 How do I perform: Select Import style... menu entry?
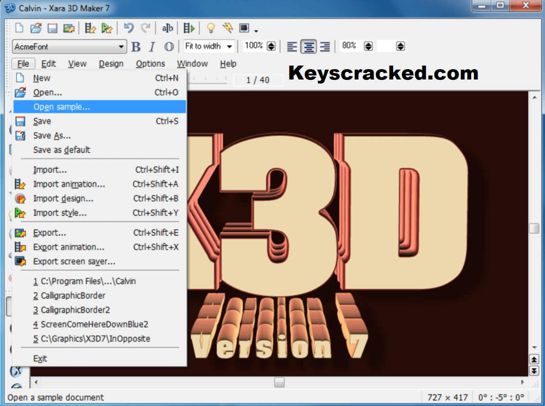(99, 213)
